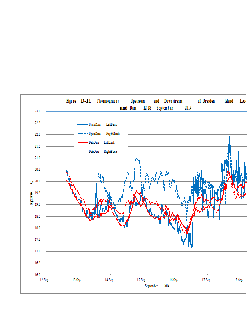247x320 pixels.
Task: Click the September 2014 horizontal axis title
Action: [x=157, y=286]
